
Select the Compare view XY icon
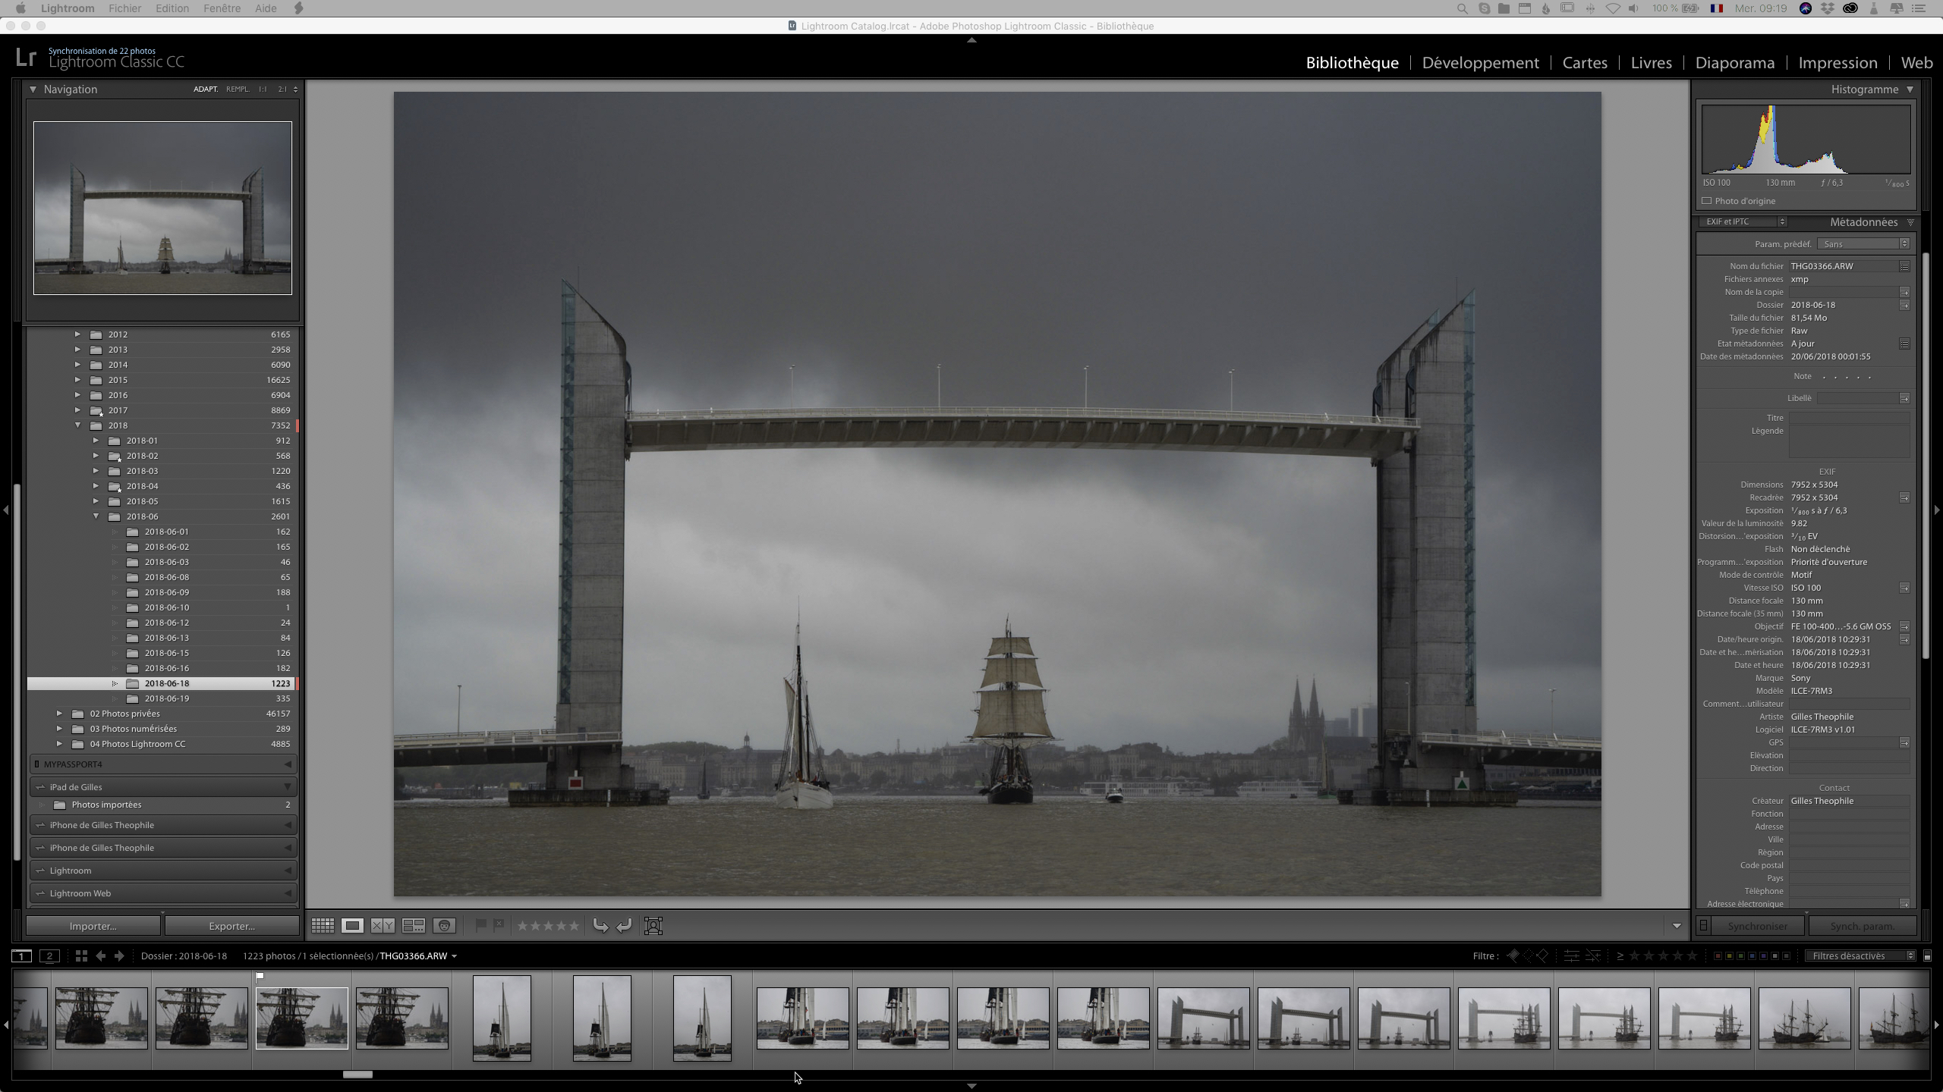point(383,925)
